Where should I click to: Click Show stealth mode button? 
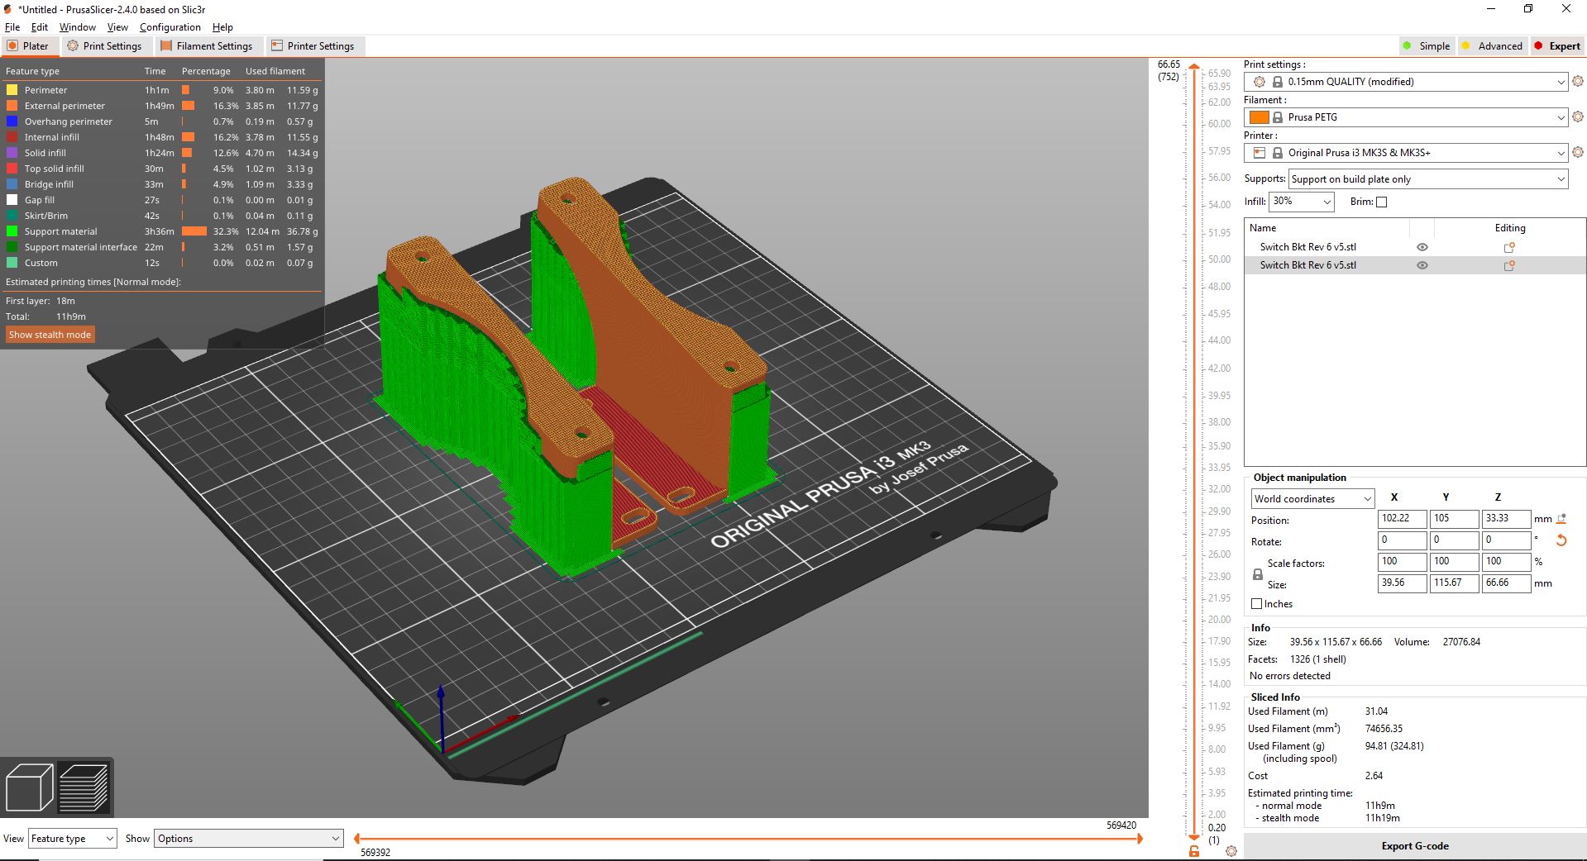coord(50,335)
